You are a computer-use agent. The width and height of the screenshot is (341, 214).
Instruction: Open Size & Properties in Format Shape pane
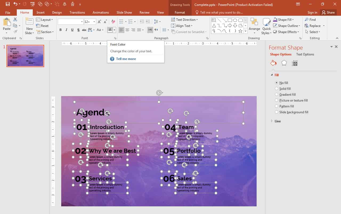tap(294, 63)
